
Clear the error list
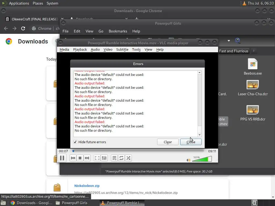[168, 142]
